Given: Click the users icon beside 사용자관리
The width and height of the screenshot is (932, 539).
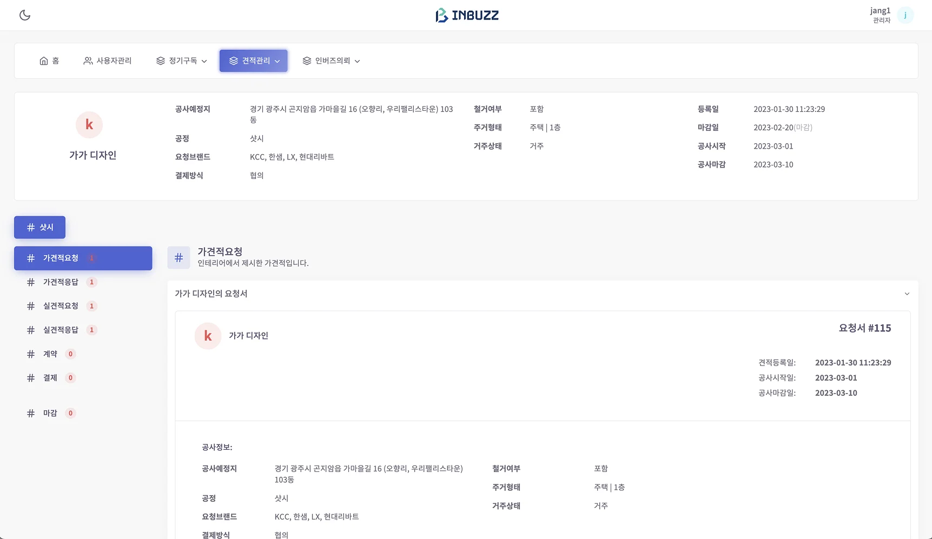Looking at the screenshot, I should click(88, 61).
